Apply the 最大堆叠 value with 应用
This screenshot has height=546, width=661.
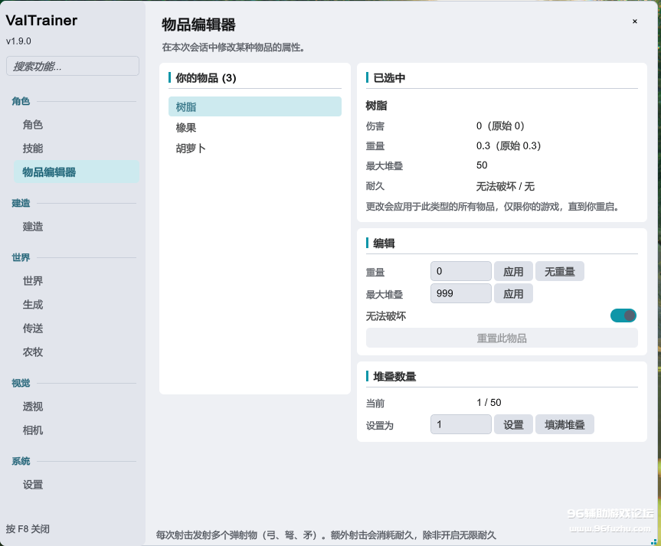coord(513,293)
